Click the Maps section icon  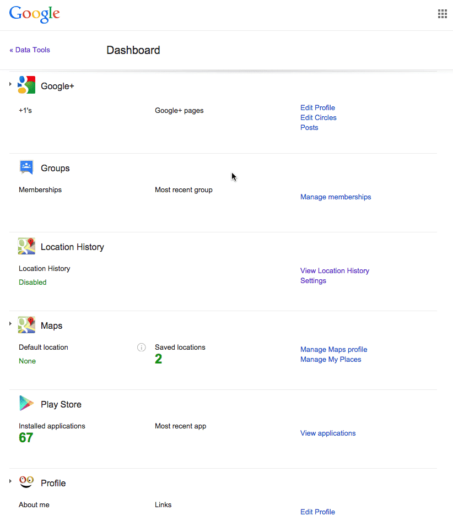pos(26,325)
